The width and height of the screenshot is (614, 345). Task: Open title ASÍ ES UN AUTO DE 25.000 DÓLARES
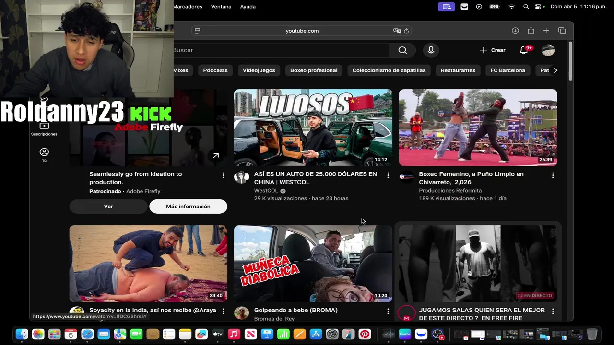coord(316,178)
